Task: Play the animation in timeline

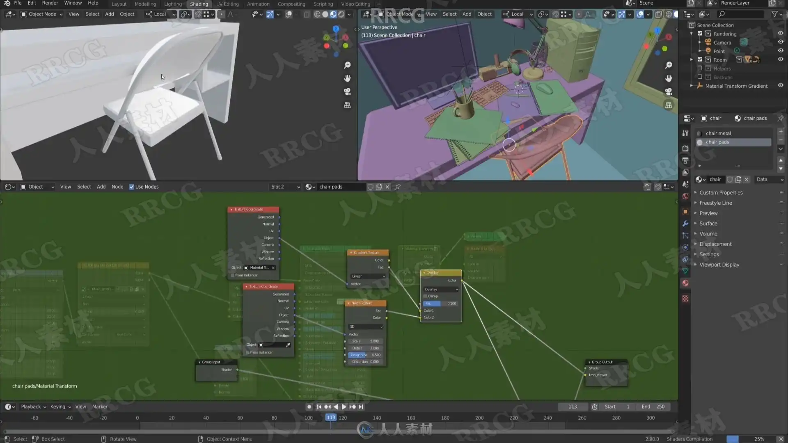Action: pos(344,407)
